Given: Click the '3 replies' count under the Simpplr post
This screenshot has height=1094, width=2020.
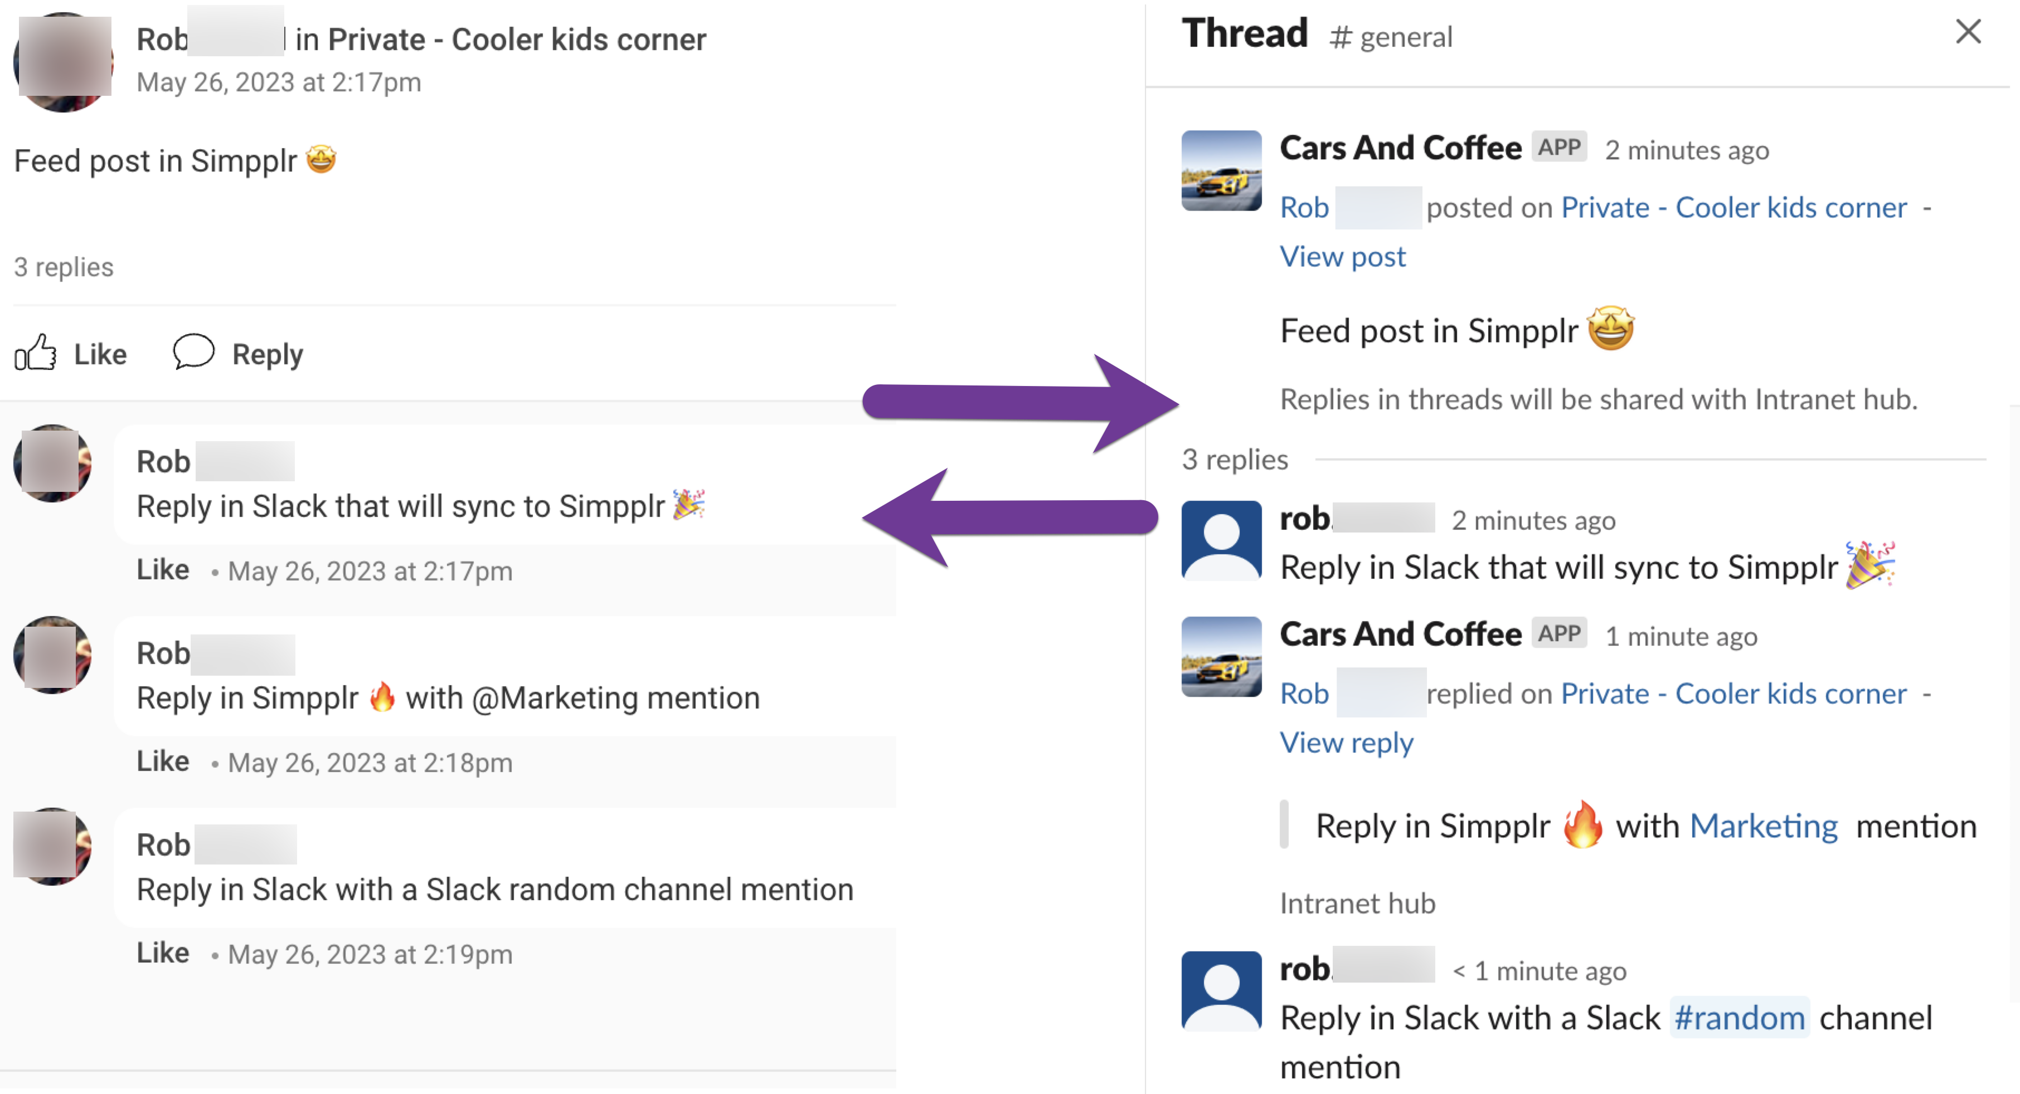Looking at the screenshot, I should coord(64,267).
